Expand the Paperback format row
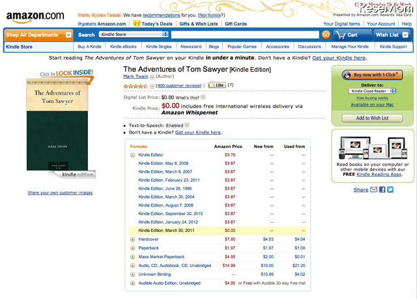The width and height of the screenshot is (417, 299). [x=132, y=248]
